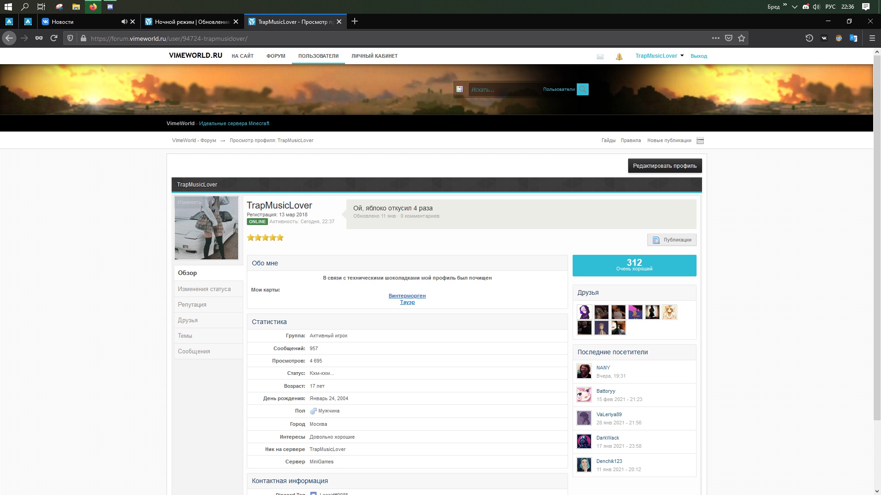Image resolution: width=881 pixels, height=495 pixels.
Task: Open the translate extension icon
Action: point(853,38)
